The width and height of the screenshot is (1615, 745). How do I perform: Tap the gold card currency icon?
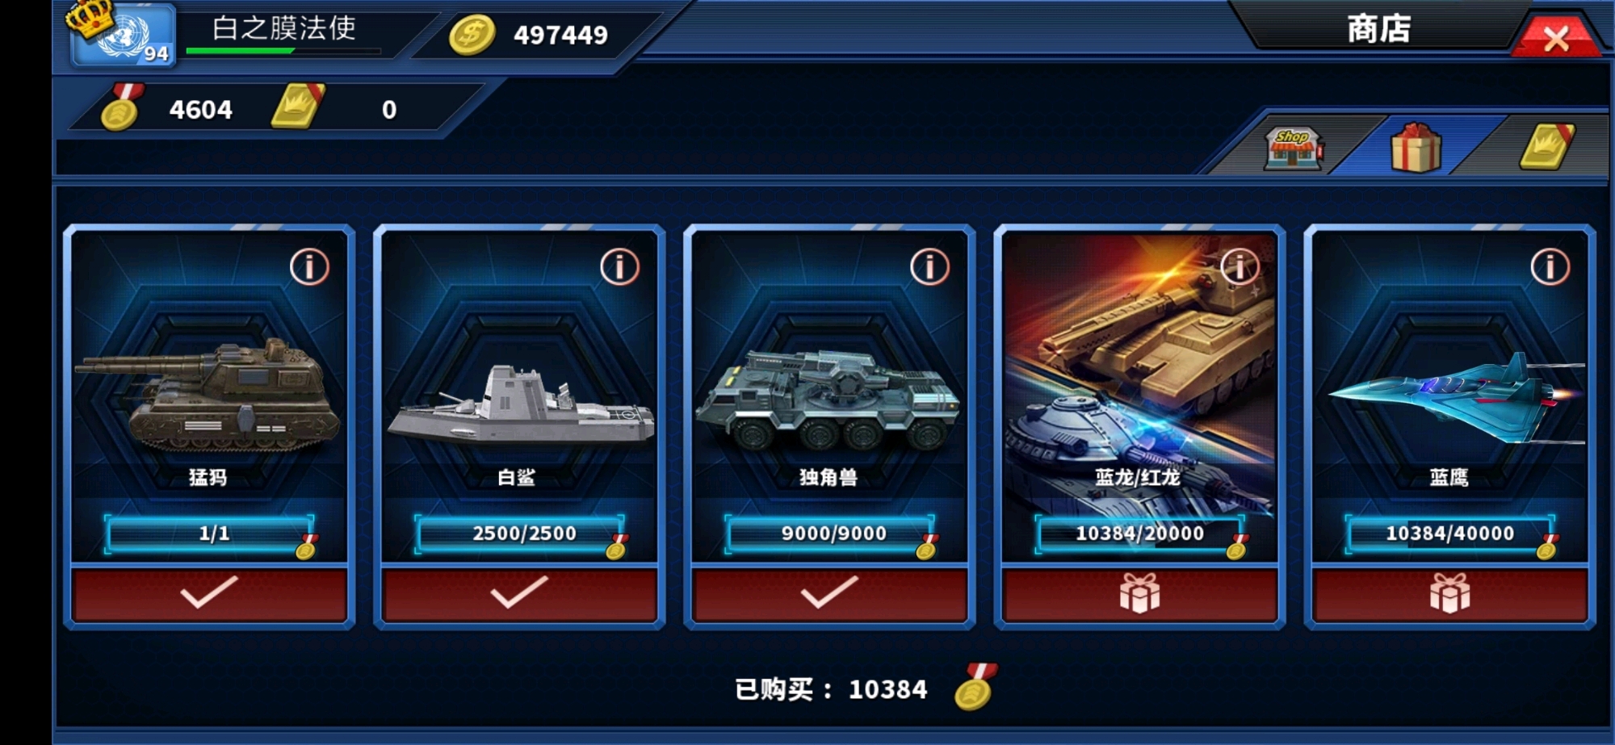(297, 107)
